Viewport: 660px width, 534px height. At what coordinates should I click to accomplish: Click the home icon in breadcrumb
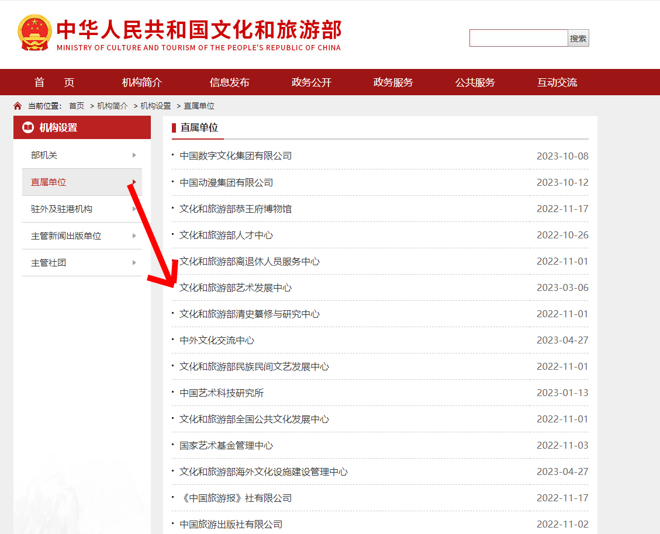pyautogui.click(x=18, y=106)
